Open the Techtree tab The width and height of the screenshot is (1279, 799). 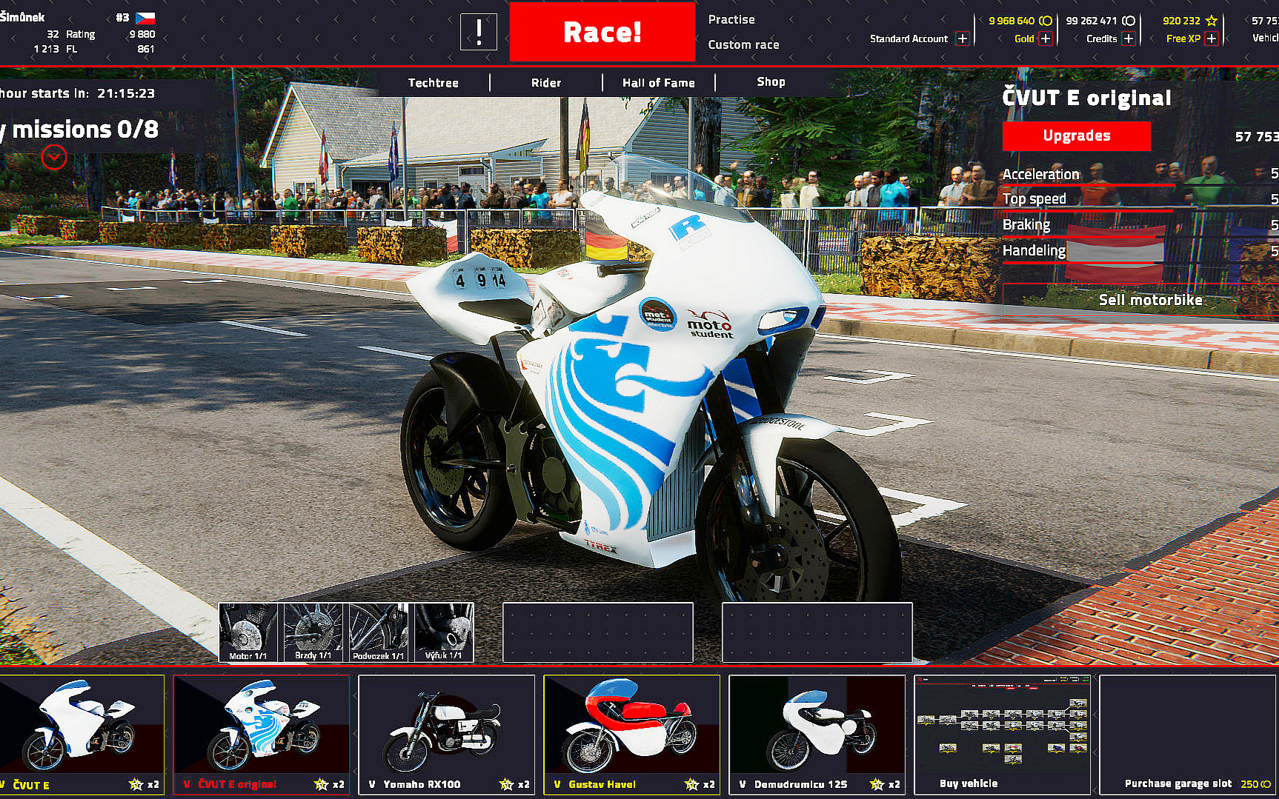[433, 83]
